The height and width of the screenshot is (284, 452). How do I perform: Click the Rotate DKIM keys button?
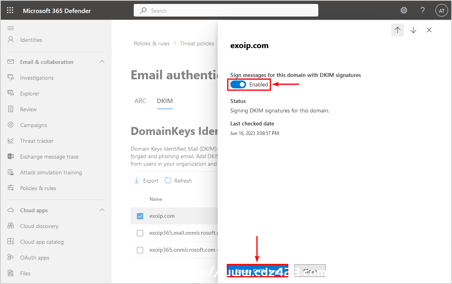coord(258,271)
